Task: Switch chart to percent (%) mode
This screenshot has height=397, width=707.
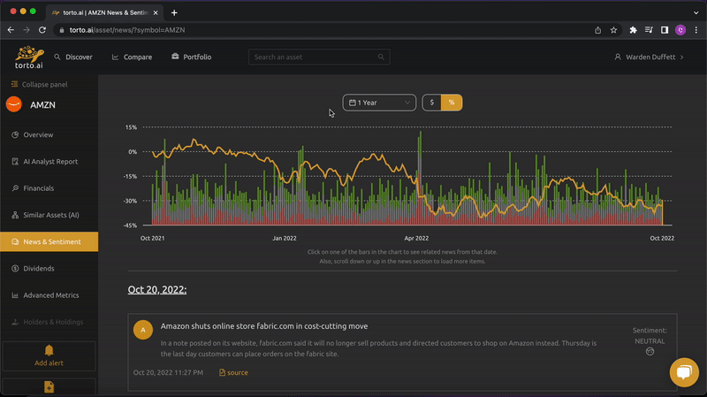Action: 452,103
